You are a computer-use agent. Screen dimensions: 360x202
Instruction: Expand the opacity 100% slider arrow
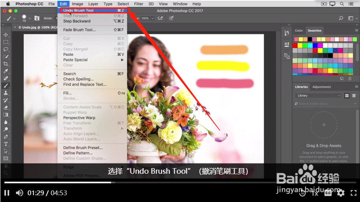(153, 18)
